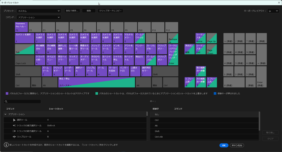Select the ズームアウト(O) key
The height and width of the screenshot is (152, 282).
[140, 38]
